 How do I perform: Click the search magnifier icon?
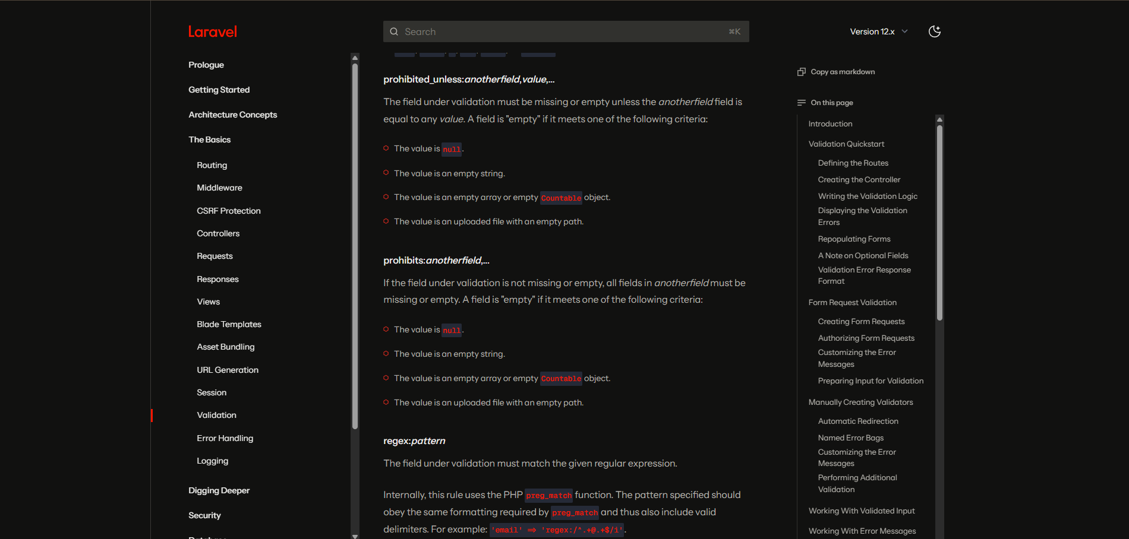click(394, 32)
